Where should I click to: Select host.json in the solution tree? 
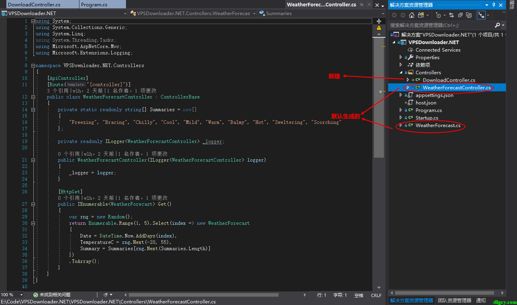pyautogui.click(x=426, y=102)
